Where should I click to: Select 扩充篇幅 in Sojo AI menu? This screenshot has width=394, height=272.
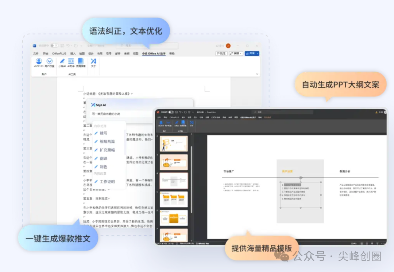tap(107, 150)
